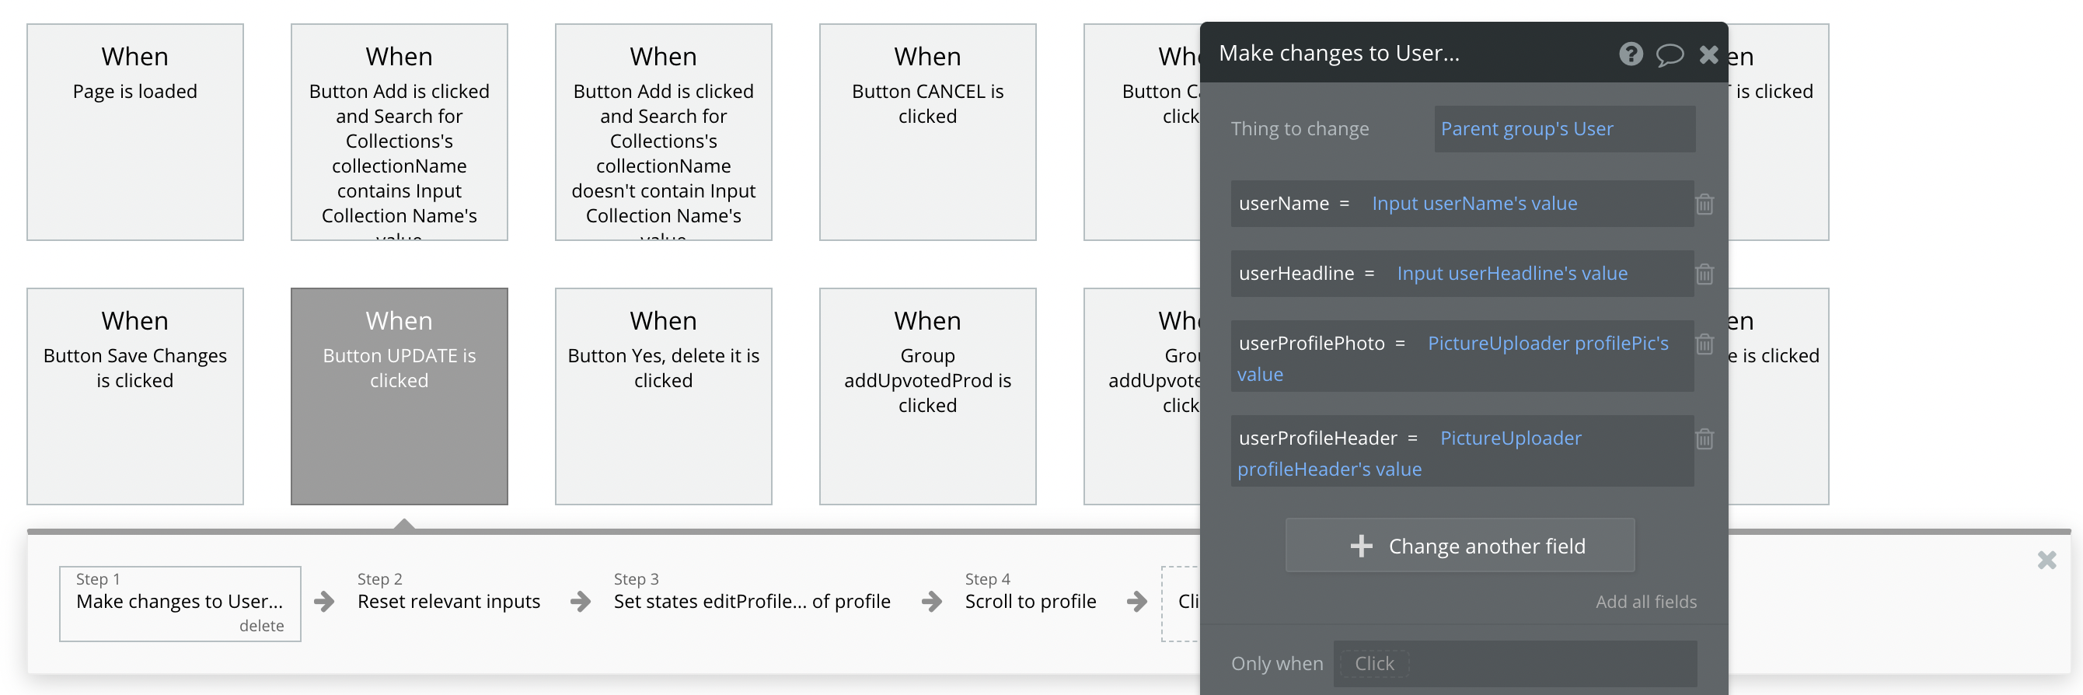Delete userProfileHeader field using trash icon
The height and width of the screenshot is (695, 2083).
[x=1704, y=438]
